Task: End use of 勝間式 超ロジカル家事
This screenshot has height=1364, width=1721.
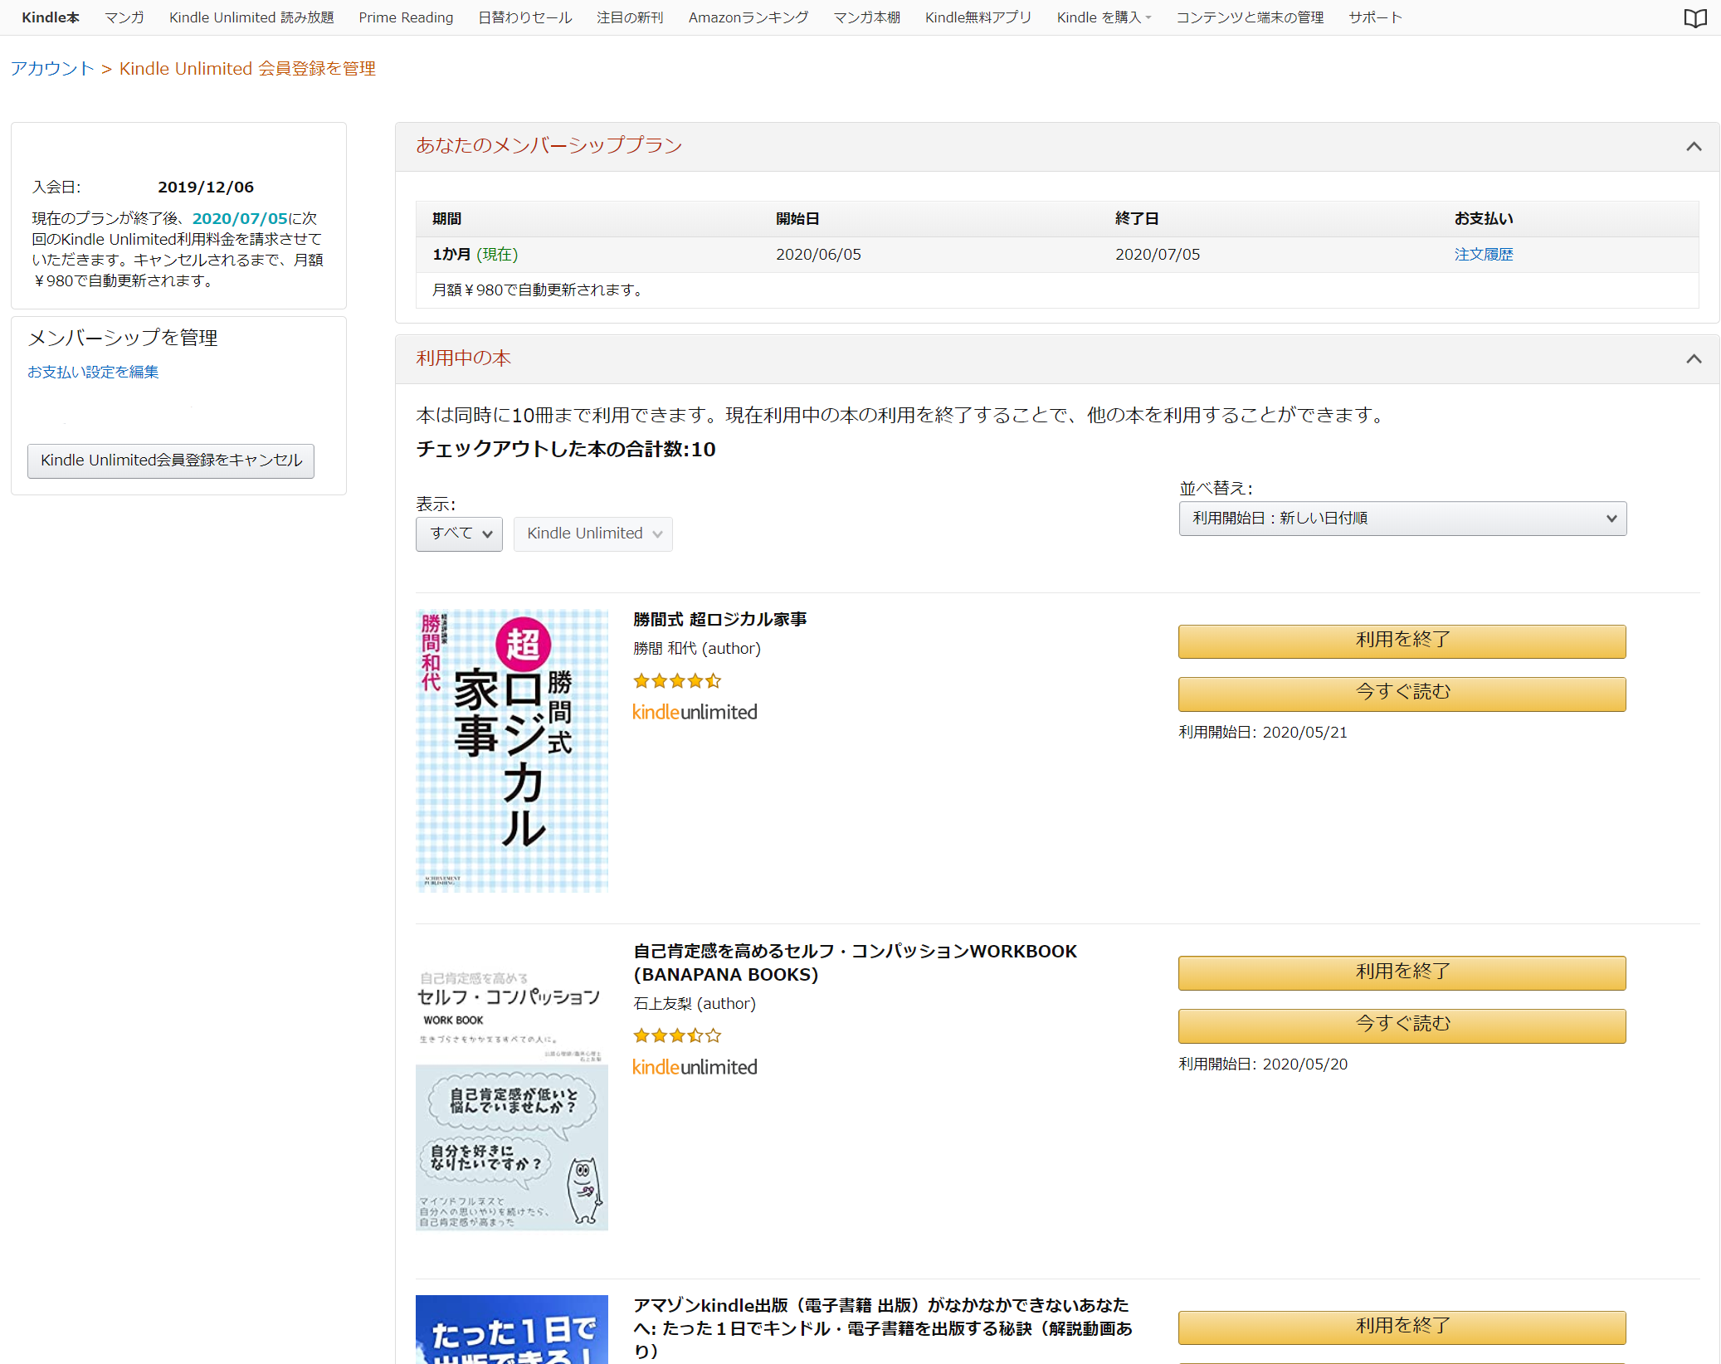Action: [x=1402, y=641]
